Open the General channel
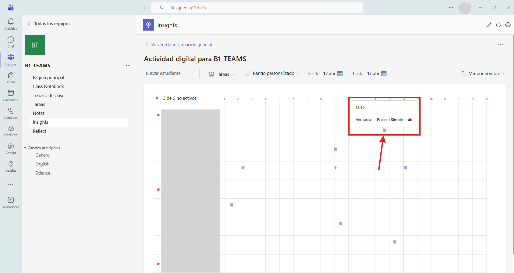 (43, 155)
